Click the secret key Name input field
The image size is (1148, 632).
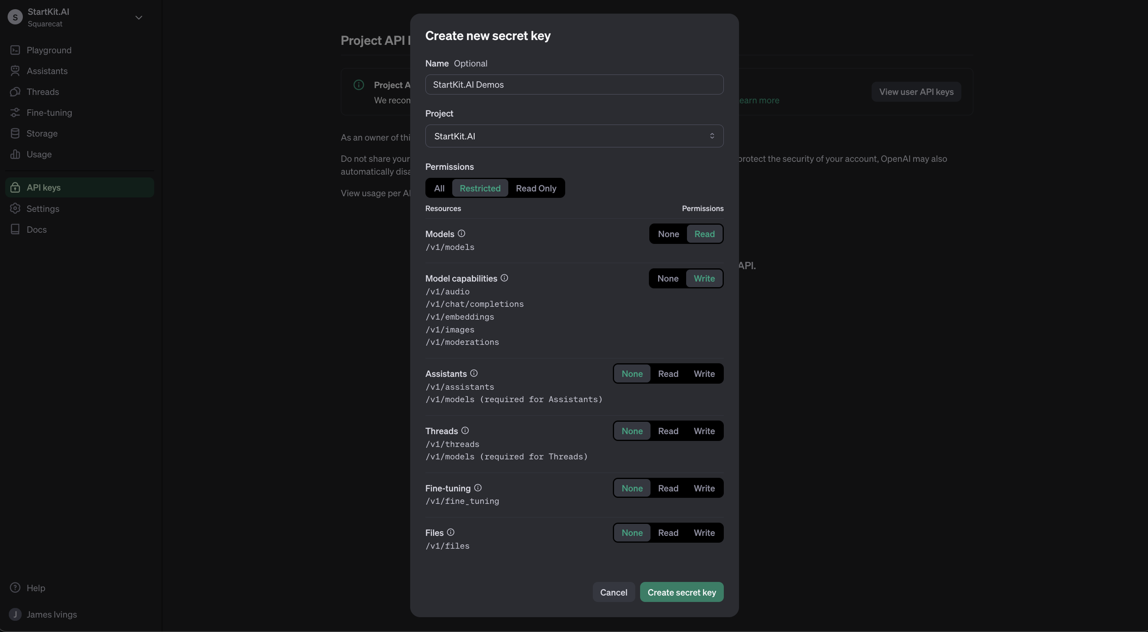(x=574, y=84)
